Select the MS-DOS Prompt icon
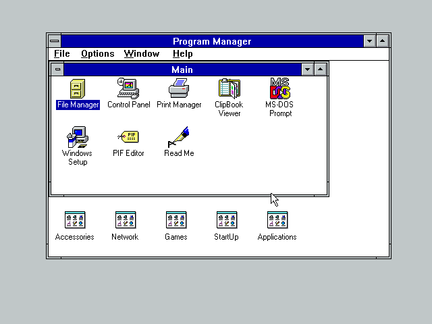Screen dimensions: 432x324 [x=280, y=88]
